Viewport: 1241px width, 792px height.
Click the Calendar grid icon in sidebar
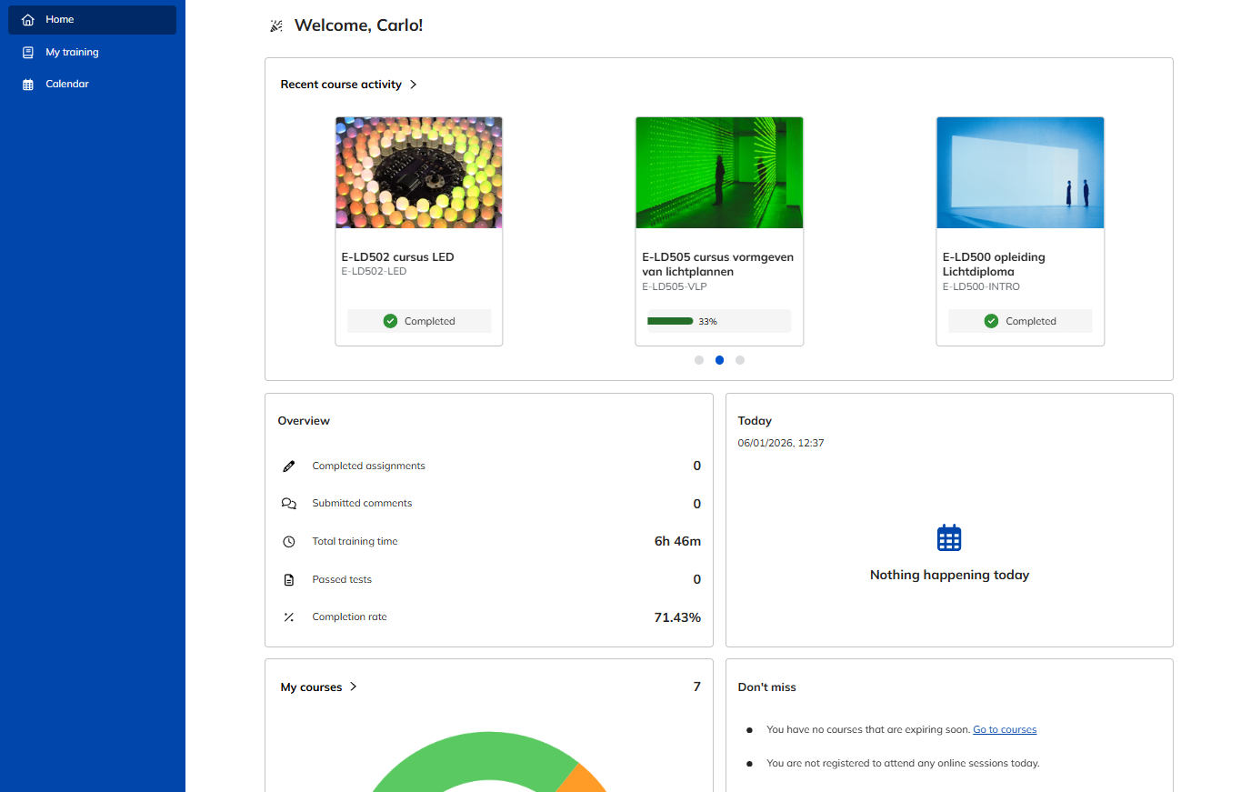coord(28,85)
